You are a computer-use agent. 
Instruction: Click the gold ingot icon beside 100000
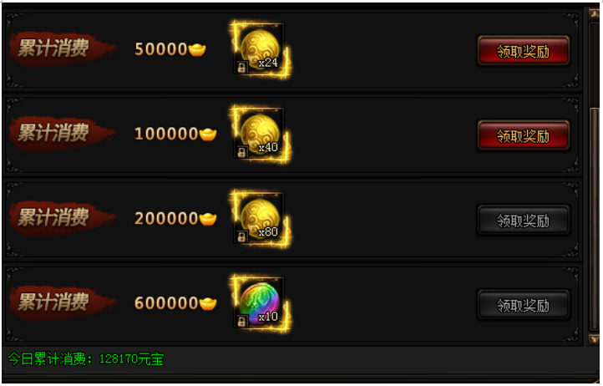(x=208, y=135)
